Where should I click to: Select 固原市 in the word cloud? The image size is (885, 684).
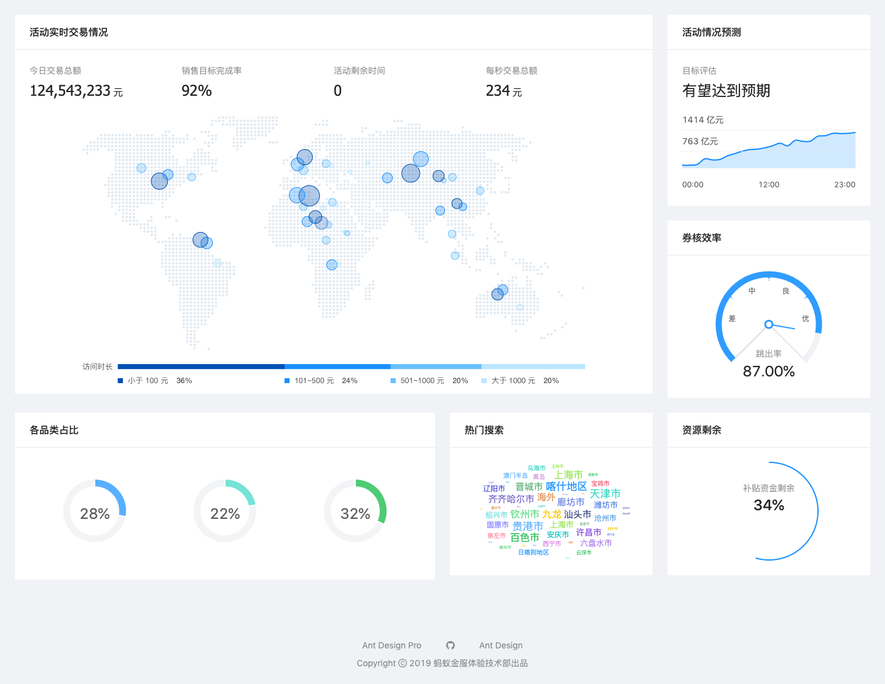pyautogui.click(x=498, y=525)
